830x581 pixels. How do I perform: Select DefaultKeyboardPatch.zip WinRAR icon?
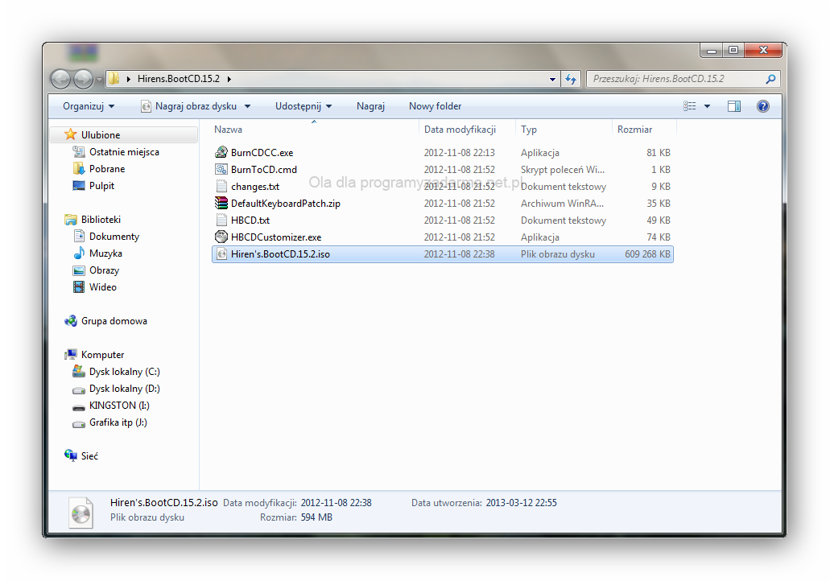pos(221,204)
